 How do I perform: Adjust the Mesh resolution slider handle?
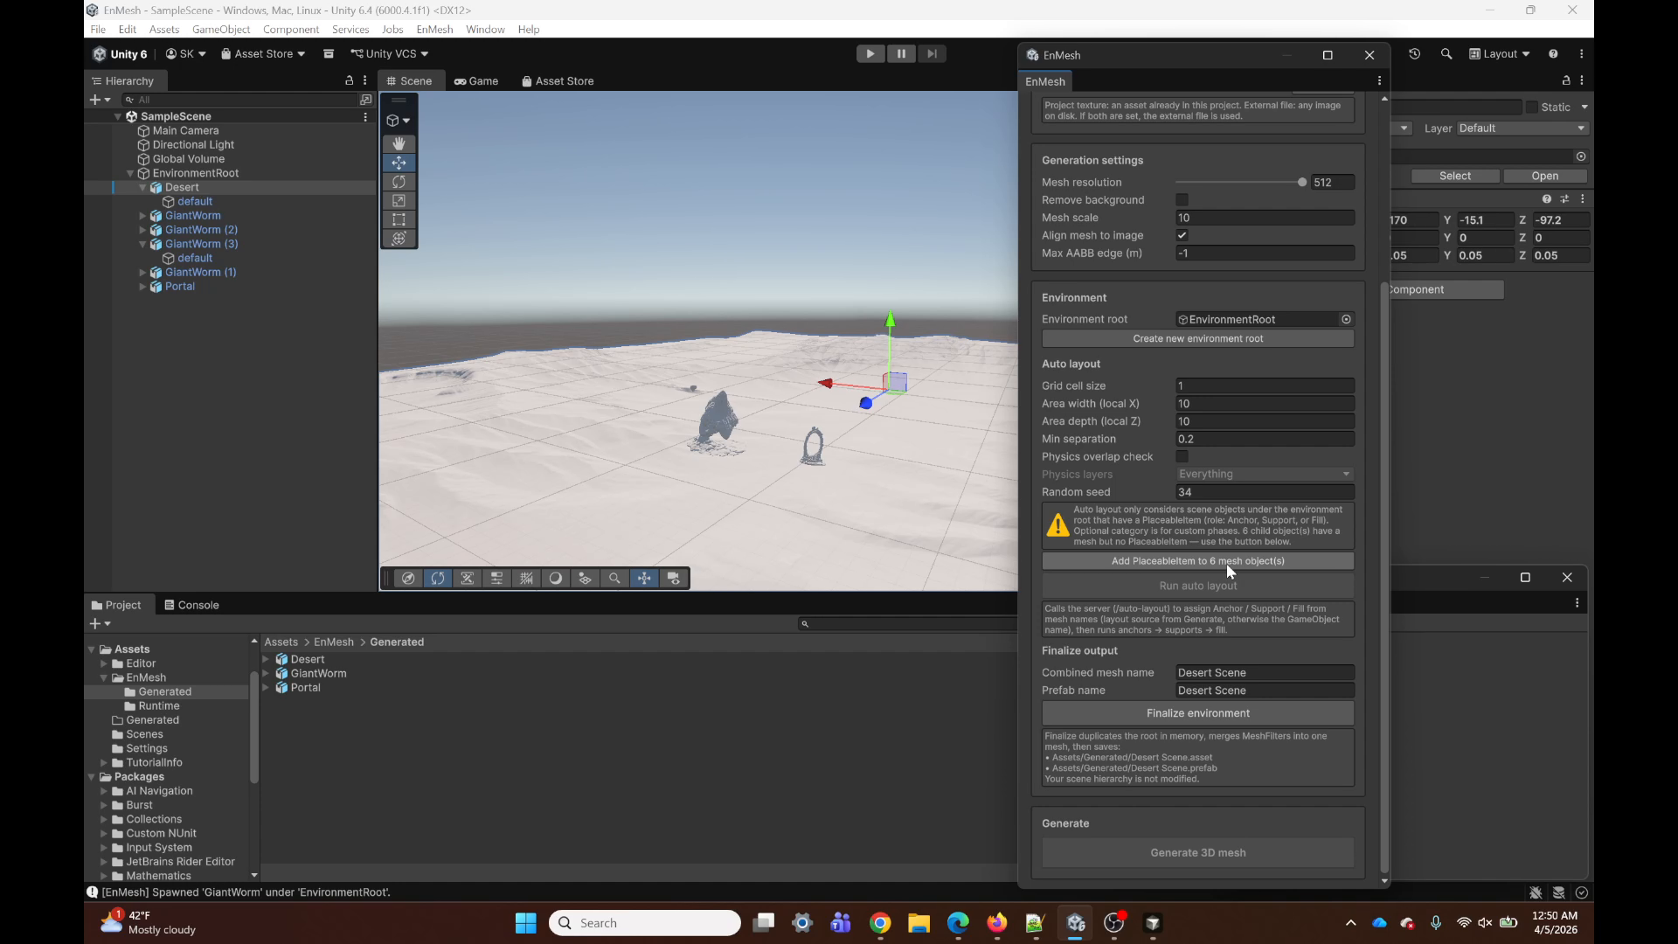(x=1301, y=183)
